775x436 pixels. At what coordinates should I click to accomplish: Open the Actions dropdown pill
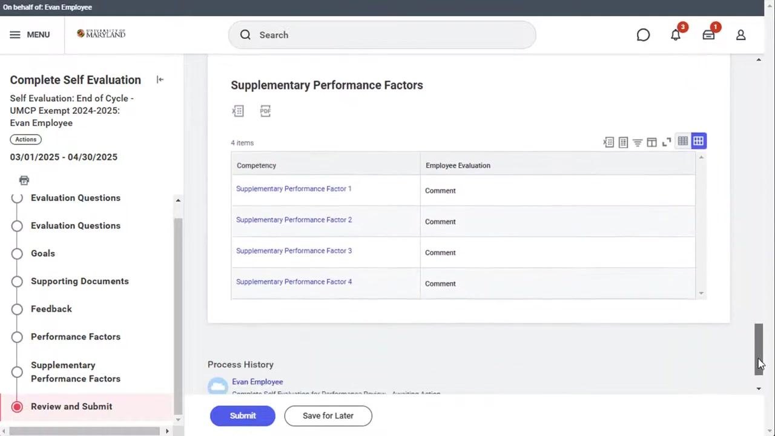point(25,139)
